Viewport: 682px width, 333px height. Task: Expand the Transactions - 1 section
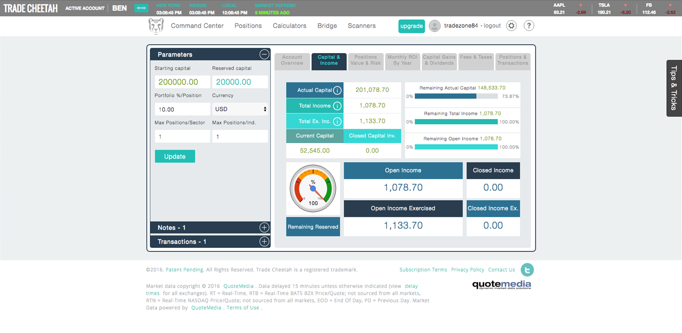click(264, 242)
